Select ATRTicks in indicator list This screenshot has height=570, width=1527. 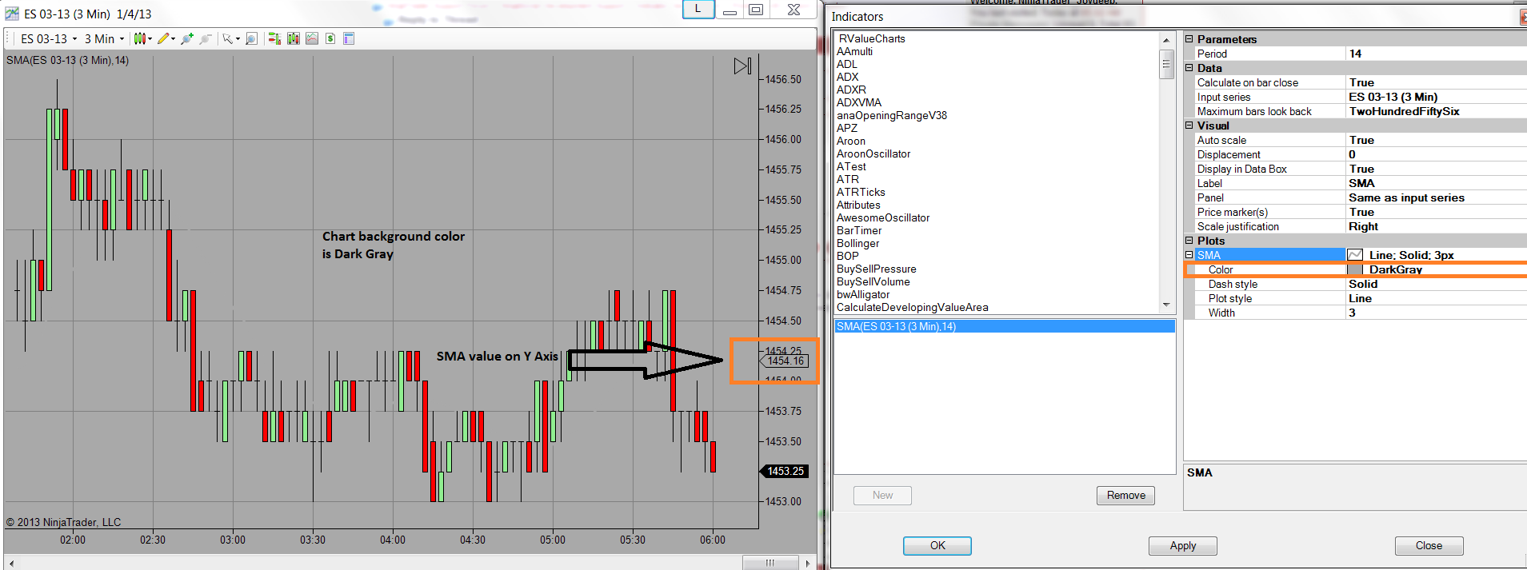click(x=861, y=192)
